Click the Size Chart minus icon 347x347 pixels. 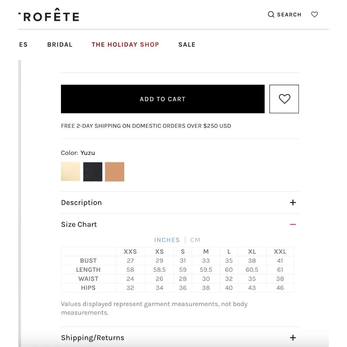pyautogui.click(x=293, y=224)
